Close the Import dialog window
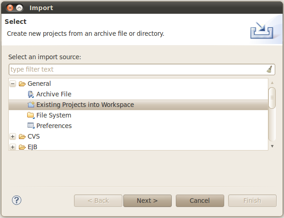Image resolution: width=284 pixels, height=218 pixels. tap(10, 8)
